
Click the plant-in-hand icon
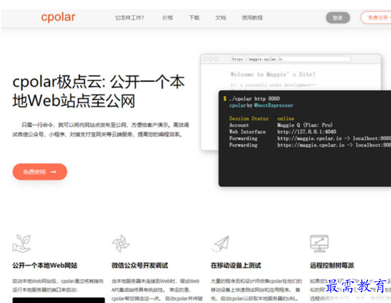[22, 243]
